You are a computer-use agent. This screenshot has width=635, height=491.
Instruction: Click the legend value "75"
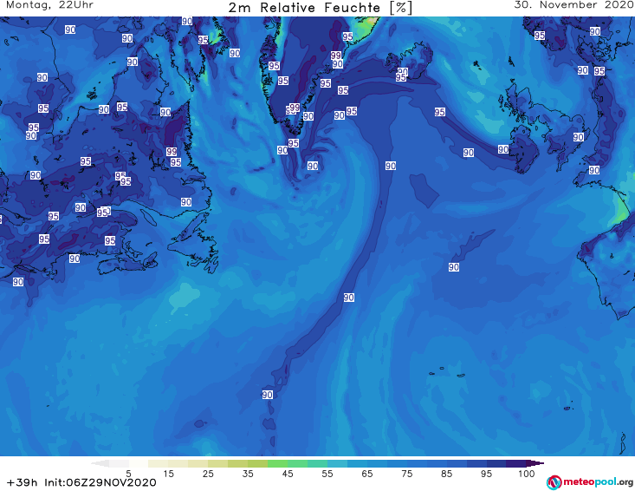tap(407, 474)
